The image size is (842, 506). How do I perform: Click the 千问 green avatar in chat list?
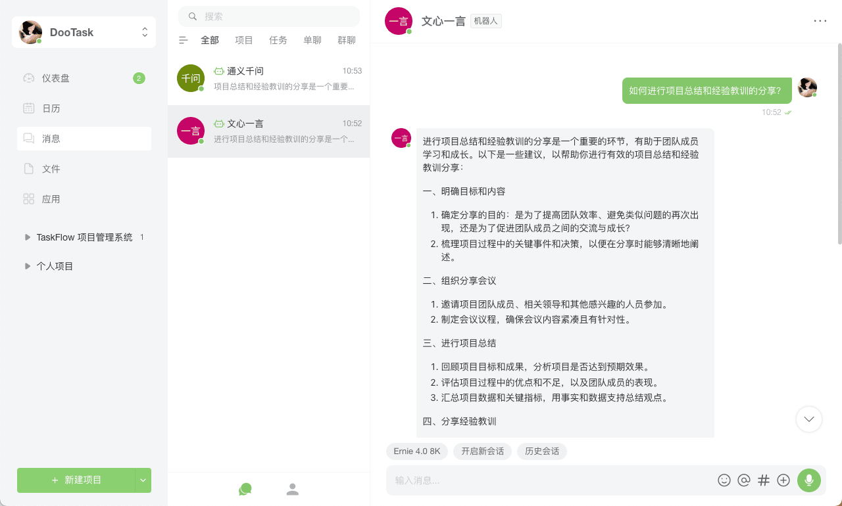point(191,78)
